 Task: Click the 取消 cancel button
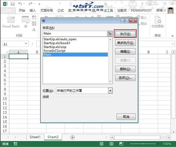click(x=126, y=116)
